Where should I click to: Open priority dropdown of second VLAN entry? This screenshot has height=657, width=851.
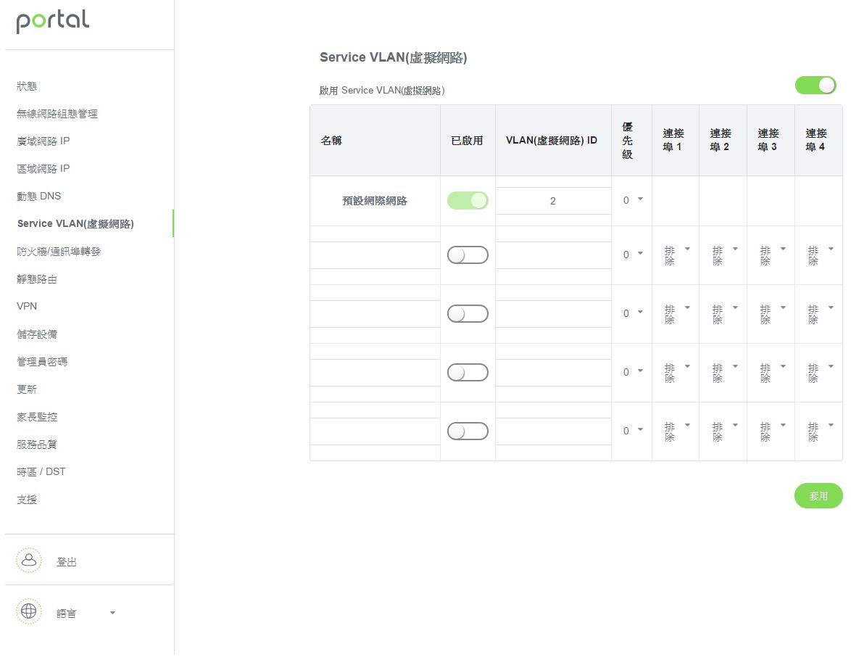[632, 255]
